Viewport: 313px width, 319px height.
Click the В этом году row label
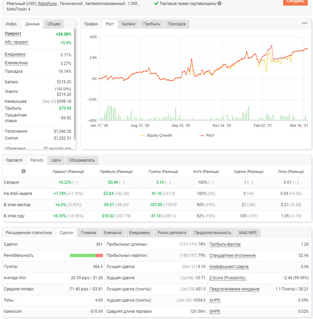click(x=14, y=216)
